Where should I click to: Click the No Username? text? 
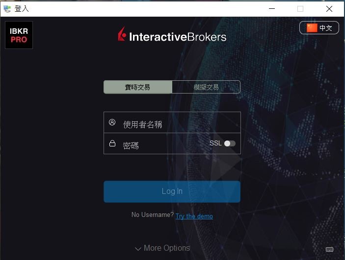click(x=153, y=215)
